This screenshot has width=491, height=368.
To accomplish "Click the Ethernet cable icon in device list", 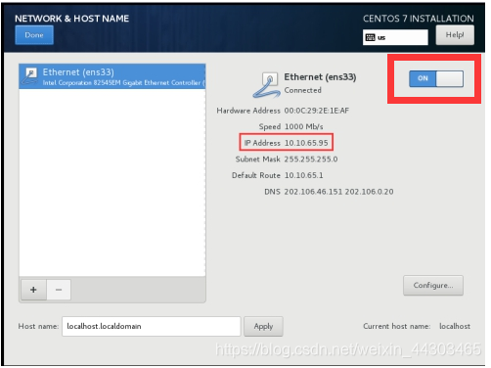I will coord(29,76).
